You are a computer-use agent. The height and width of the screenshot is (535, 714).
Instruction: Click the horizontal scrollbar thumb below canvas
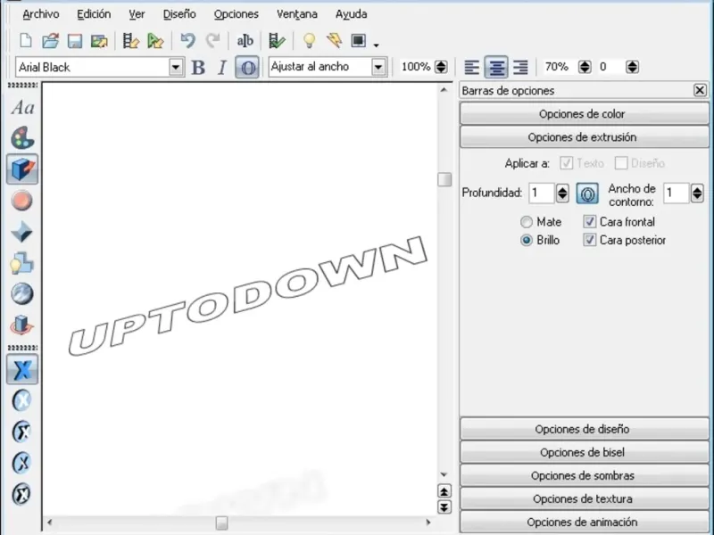(x=221, y=523)
